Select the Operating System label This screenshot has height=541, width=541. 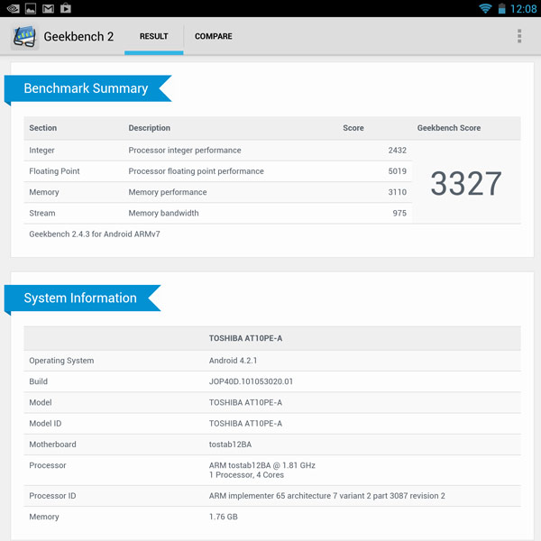61,361
